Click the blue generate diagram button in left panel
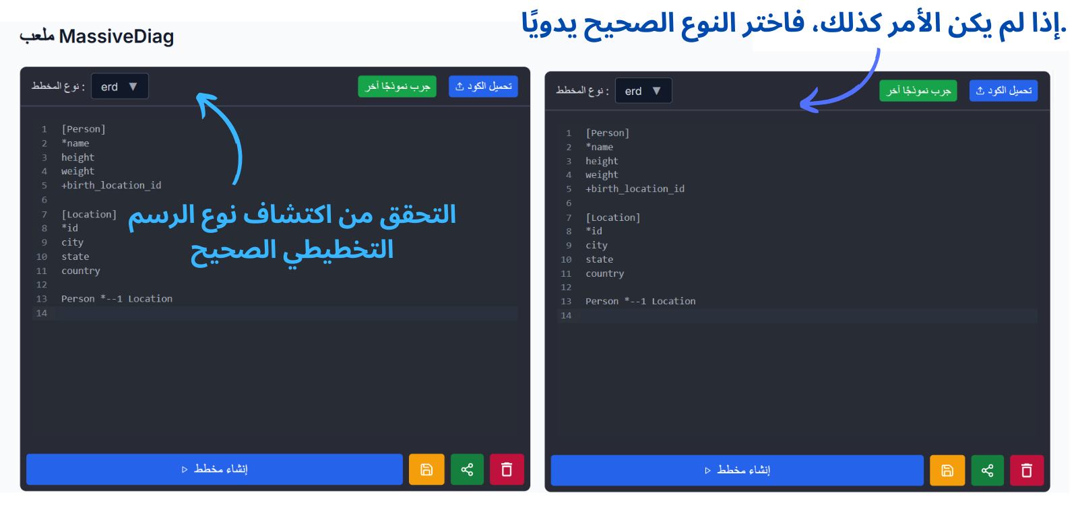 click(214, 469)
